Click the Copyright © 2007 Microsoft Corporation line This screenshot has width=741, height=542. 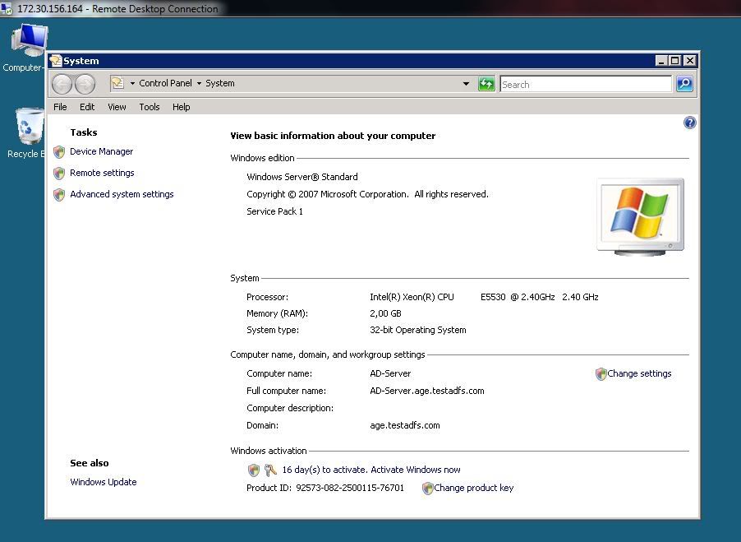368,194
